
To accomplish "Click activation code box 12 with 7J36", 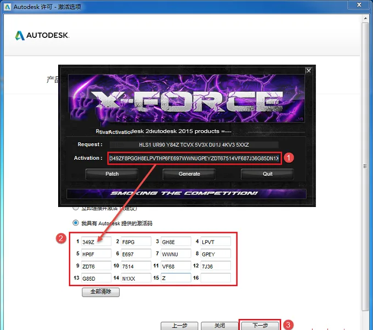I will (216, 266).
